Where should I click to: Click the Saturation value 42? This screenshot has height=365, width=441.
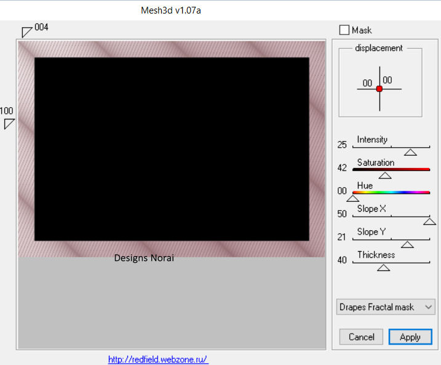[342, 167]
